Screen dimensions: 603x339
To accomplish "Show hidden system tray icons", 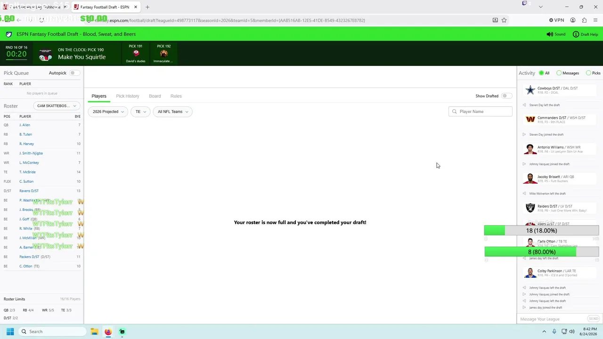I will coord(544,331).
